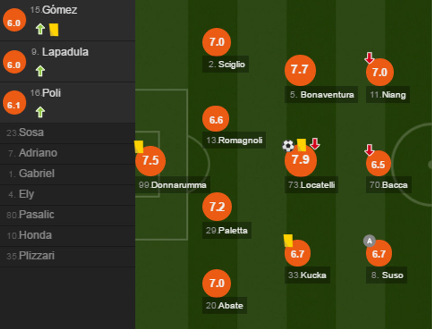Image resolution: width=432 pixels, height=329 pixels.
Task: Click the yellow card beside Donnarumma
Action: coord(139,146)
